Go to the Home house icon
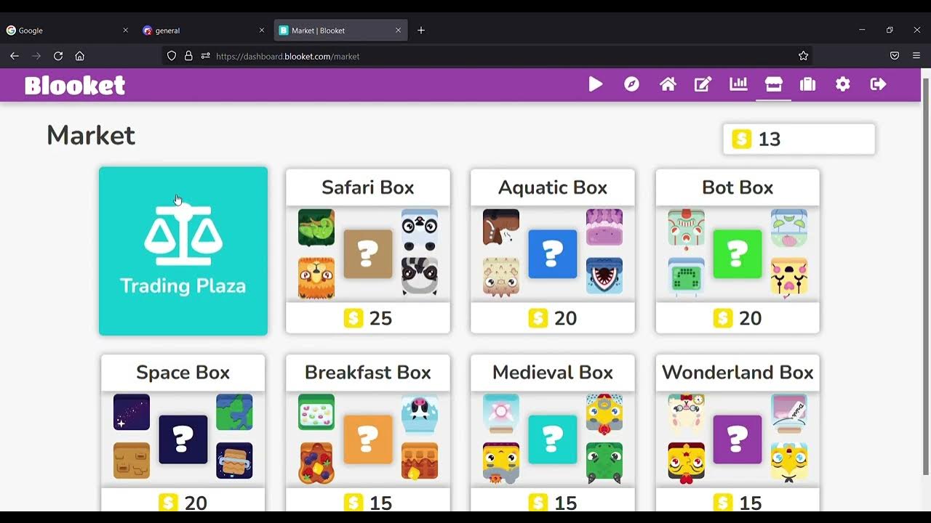The width and height of the screenshot is (931, 523). (x=668, y=84)
